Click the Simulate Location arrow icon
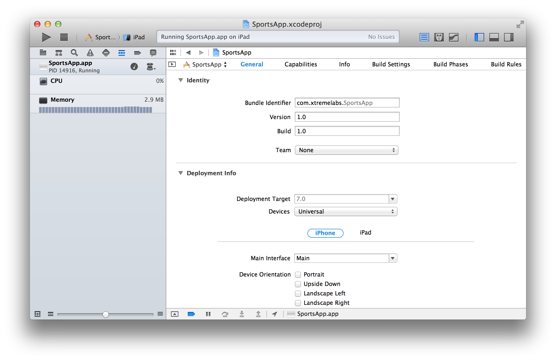 tap(275, 314)
